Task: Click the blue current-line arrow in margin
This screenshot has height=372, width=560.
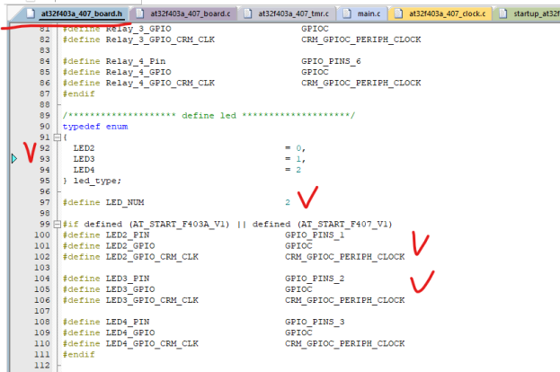Action: [x=13, y=159]
